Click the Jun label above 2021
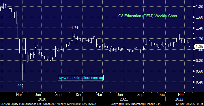The image size is (204, 106). tap(120, 95)
